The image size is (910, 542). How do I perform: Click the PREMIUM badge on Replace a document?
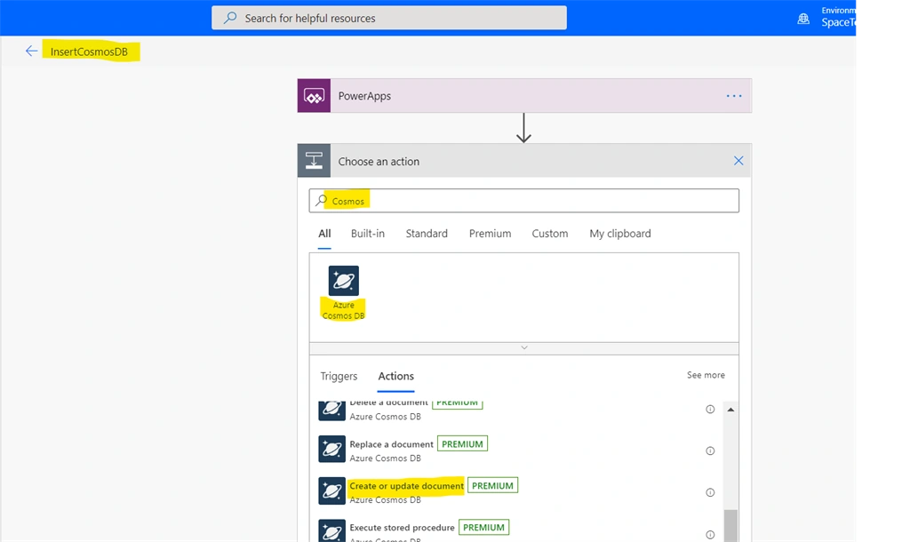[x=462, y=444]
